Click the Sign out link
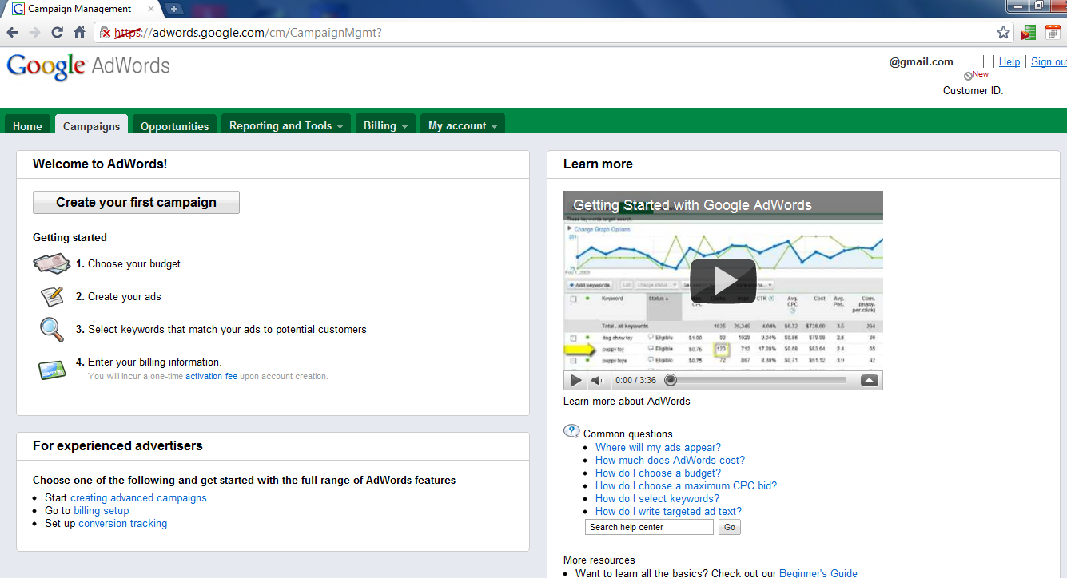1067x578 pixels. click(1049, 62)
